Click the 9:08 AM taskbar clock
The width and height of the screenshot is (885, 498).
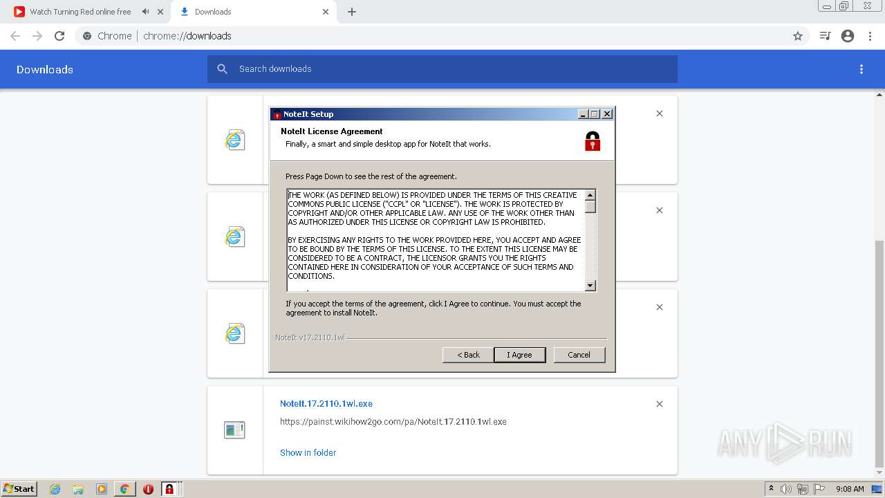[x=850, y=489]
